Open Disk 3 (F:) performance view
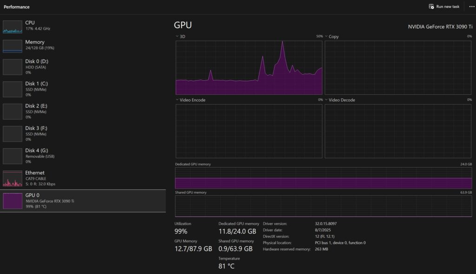The width and height of the screenshot is (476, 274). 36,133
